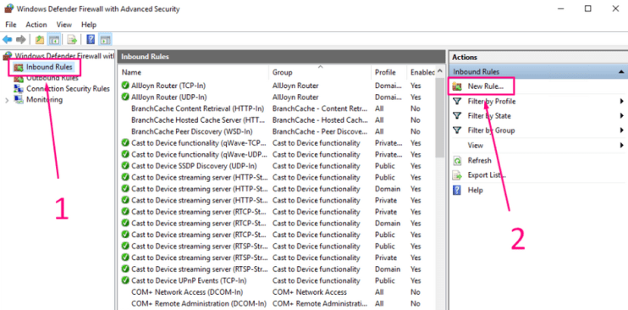628x310 pixels.
Task: Click the rules list vertical scrollbar thumb
Action: click(440, 117)
